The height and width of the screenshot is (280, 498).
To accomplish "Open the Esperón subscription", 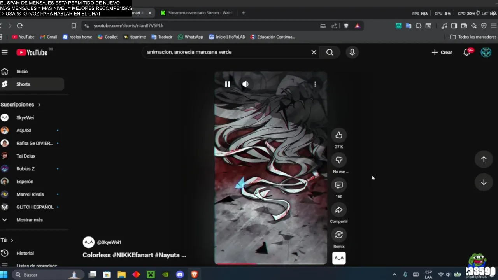I will [25, 182].
